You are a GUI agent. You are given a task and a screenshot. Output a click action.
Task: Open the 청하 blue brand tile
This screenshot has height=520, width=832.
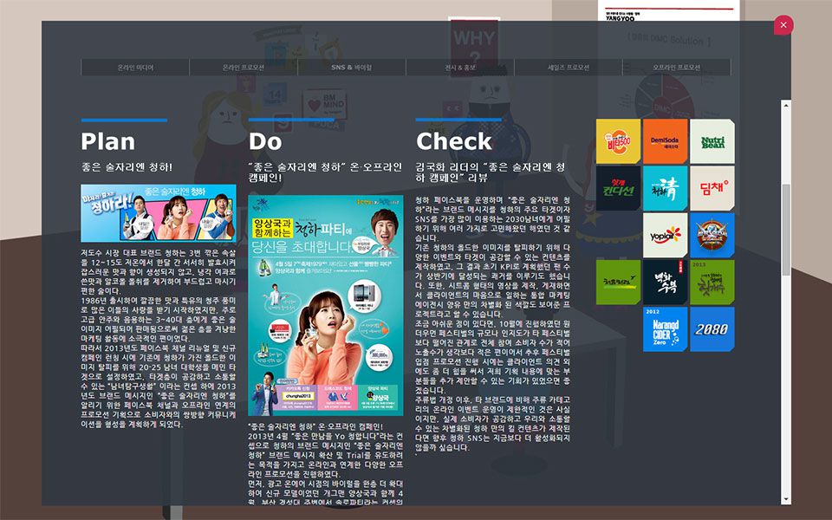[665, 189]
